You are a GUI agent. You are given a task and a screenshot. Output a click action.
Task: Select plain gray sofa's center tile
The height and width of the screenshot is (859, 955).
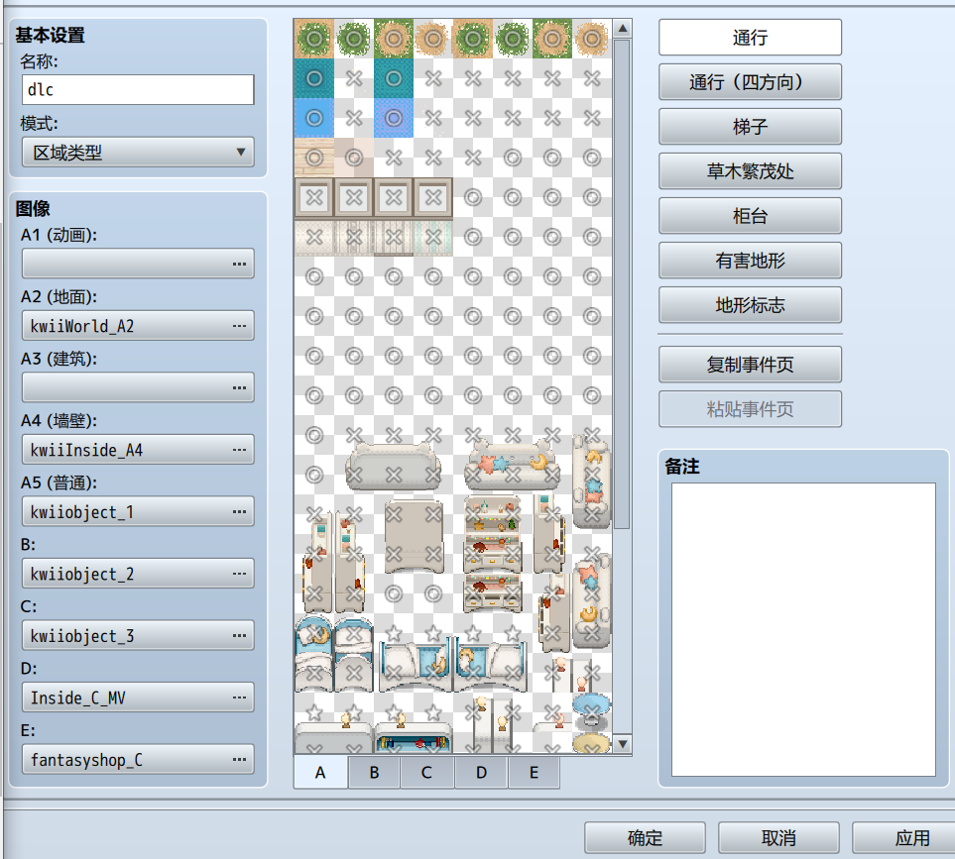click(x=394, y=474)
